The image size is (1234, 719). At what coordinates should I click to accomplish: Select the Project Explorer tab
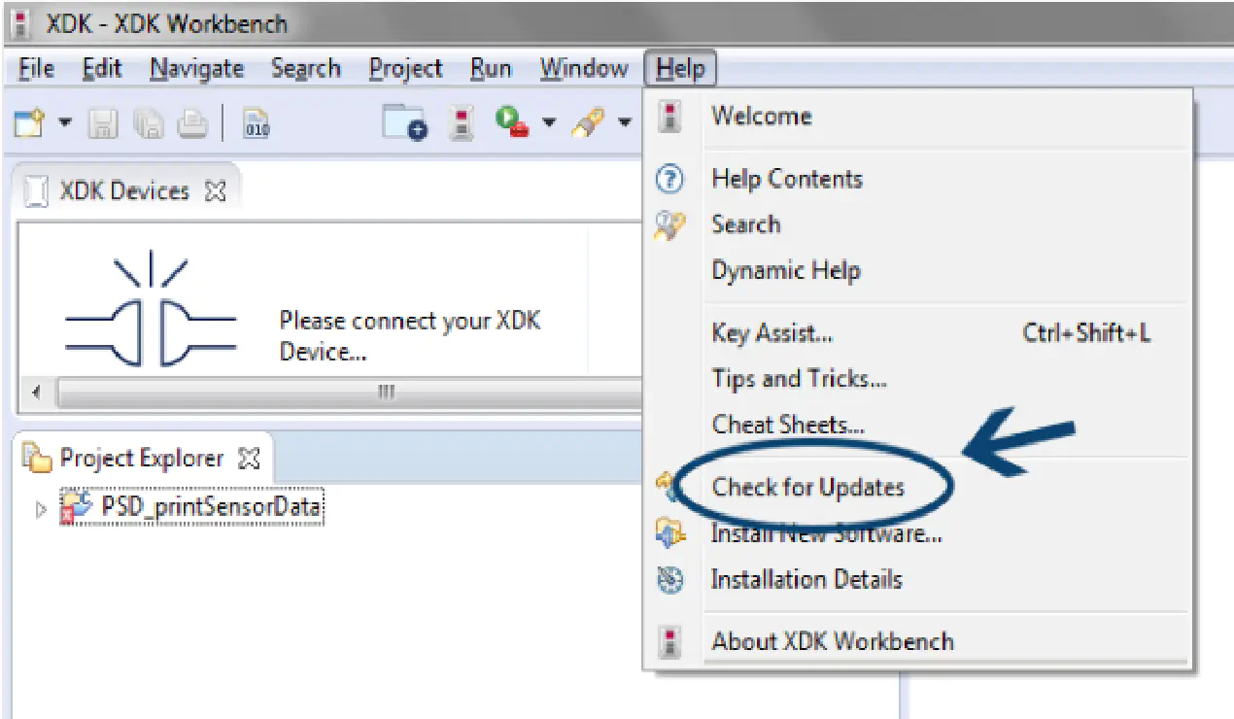142,458
